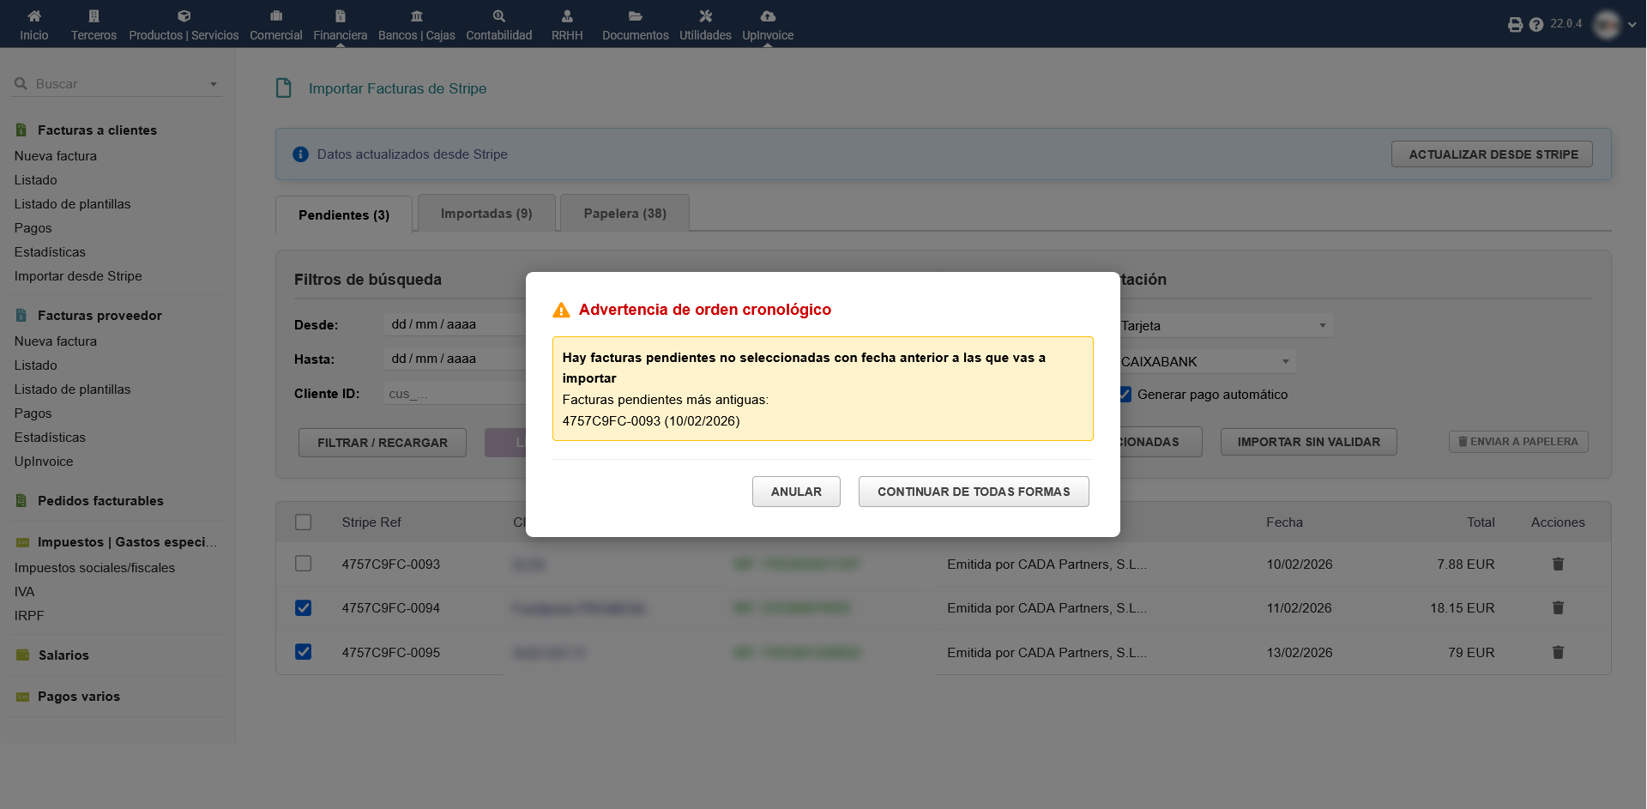Open Listado de plantillas under Facturas proveedor

(x=73, y=389)
